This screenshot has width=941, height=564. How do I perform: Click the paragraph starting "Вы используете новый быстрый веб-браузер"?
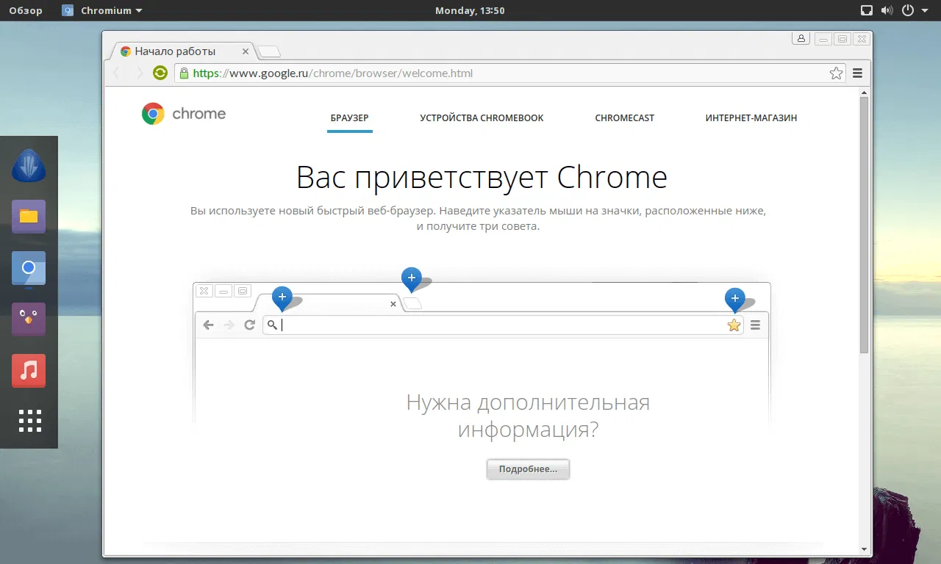[478, 218]
